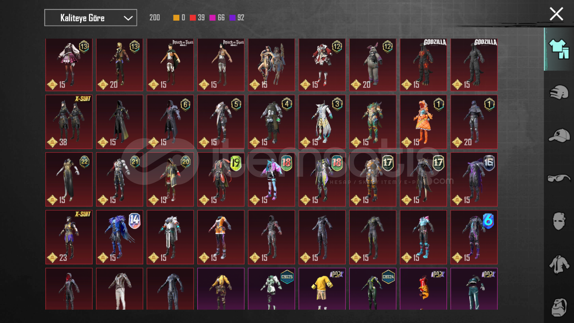Select the purple dark outfit with badge 16
Viewport: 574px width, 323px height.
coord(474,179)
